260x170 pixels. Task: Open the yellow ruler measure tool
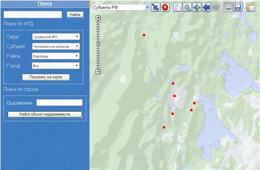[250, 8]
